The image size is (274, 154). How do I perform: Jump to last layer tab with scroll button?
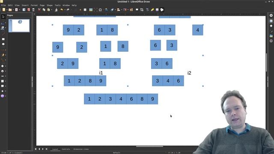pyautogui.click(x=47, y=149)
